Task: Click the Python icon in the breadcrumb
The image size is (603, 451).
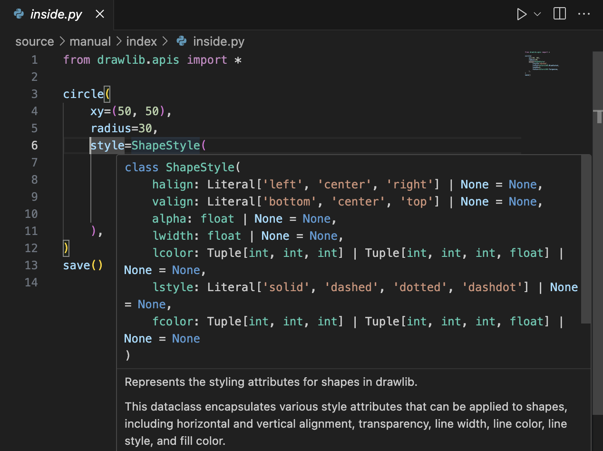Action: pyautogui.click(x=181, y=41)
